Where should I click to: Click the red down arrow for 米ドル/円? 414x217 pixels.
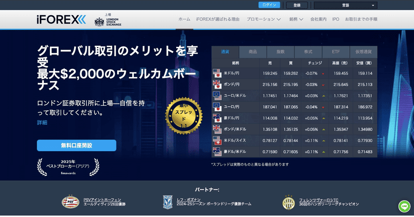(323, 74)
